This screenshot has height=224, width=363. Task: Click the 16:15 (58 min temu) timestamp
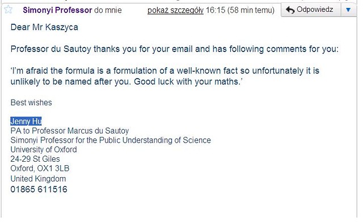click(x=240, y=10)
